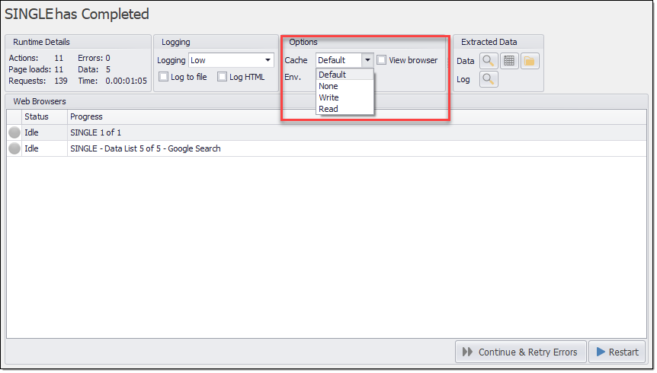Open extracted data table grid icon
Image resolution: width=657 pixels, height=373 pixels.
click(510, 61)
